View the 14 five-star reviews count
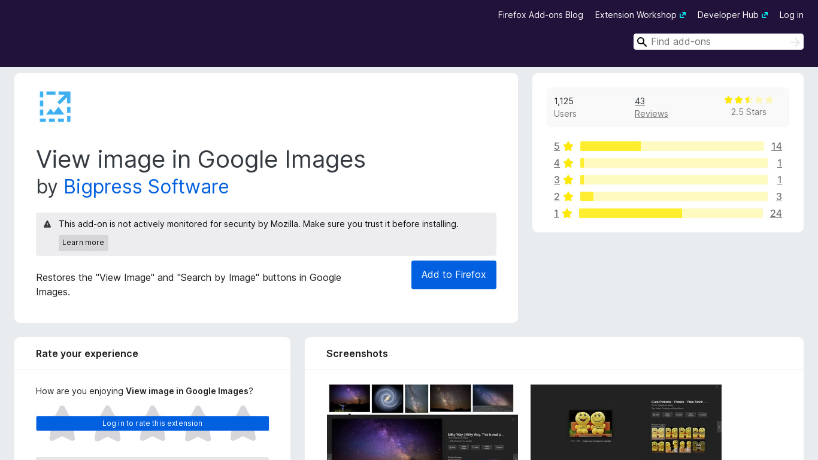Screen dimensions: 818x460 pyautogui.click(x=777, y=146)
